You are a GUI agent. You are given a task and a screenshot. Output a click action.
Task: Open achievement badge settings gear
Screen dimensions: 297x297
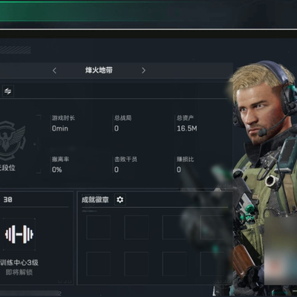coord(120,200)
